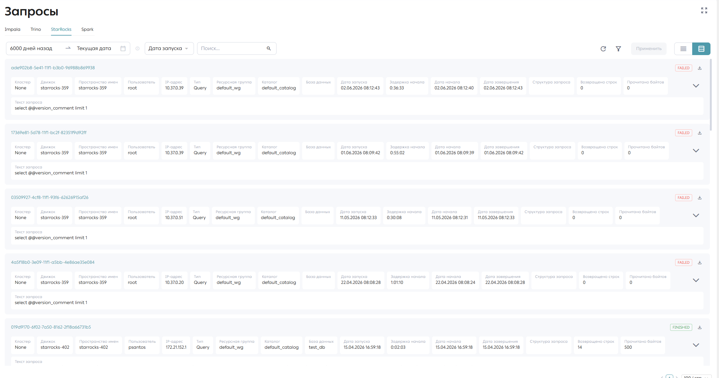Download query ade902b8-5e41-11f1-b3b0-96988b869938

(700, 68)
